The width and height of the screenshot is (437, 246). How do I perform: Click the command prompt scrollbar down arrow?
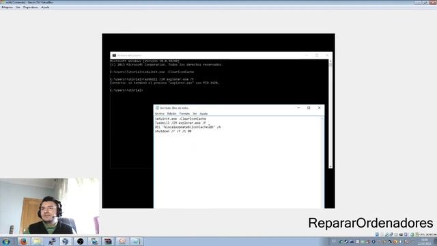point(330,167)
